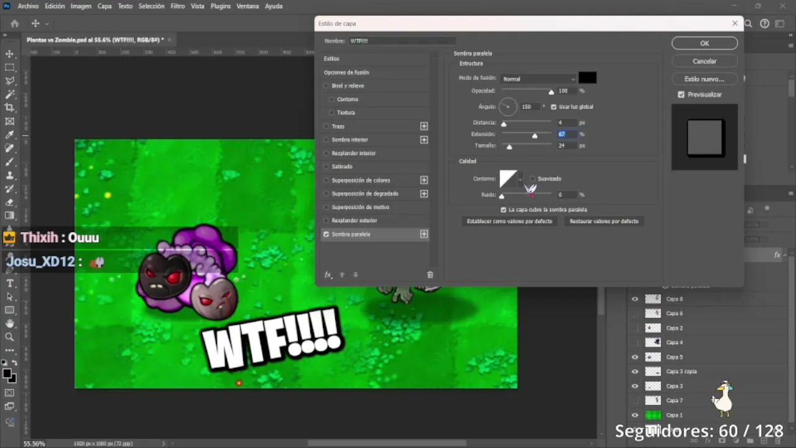Click the Home icon in options bar
Image resolution: width=796 pixels, height=448 pixels.
14,24
